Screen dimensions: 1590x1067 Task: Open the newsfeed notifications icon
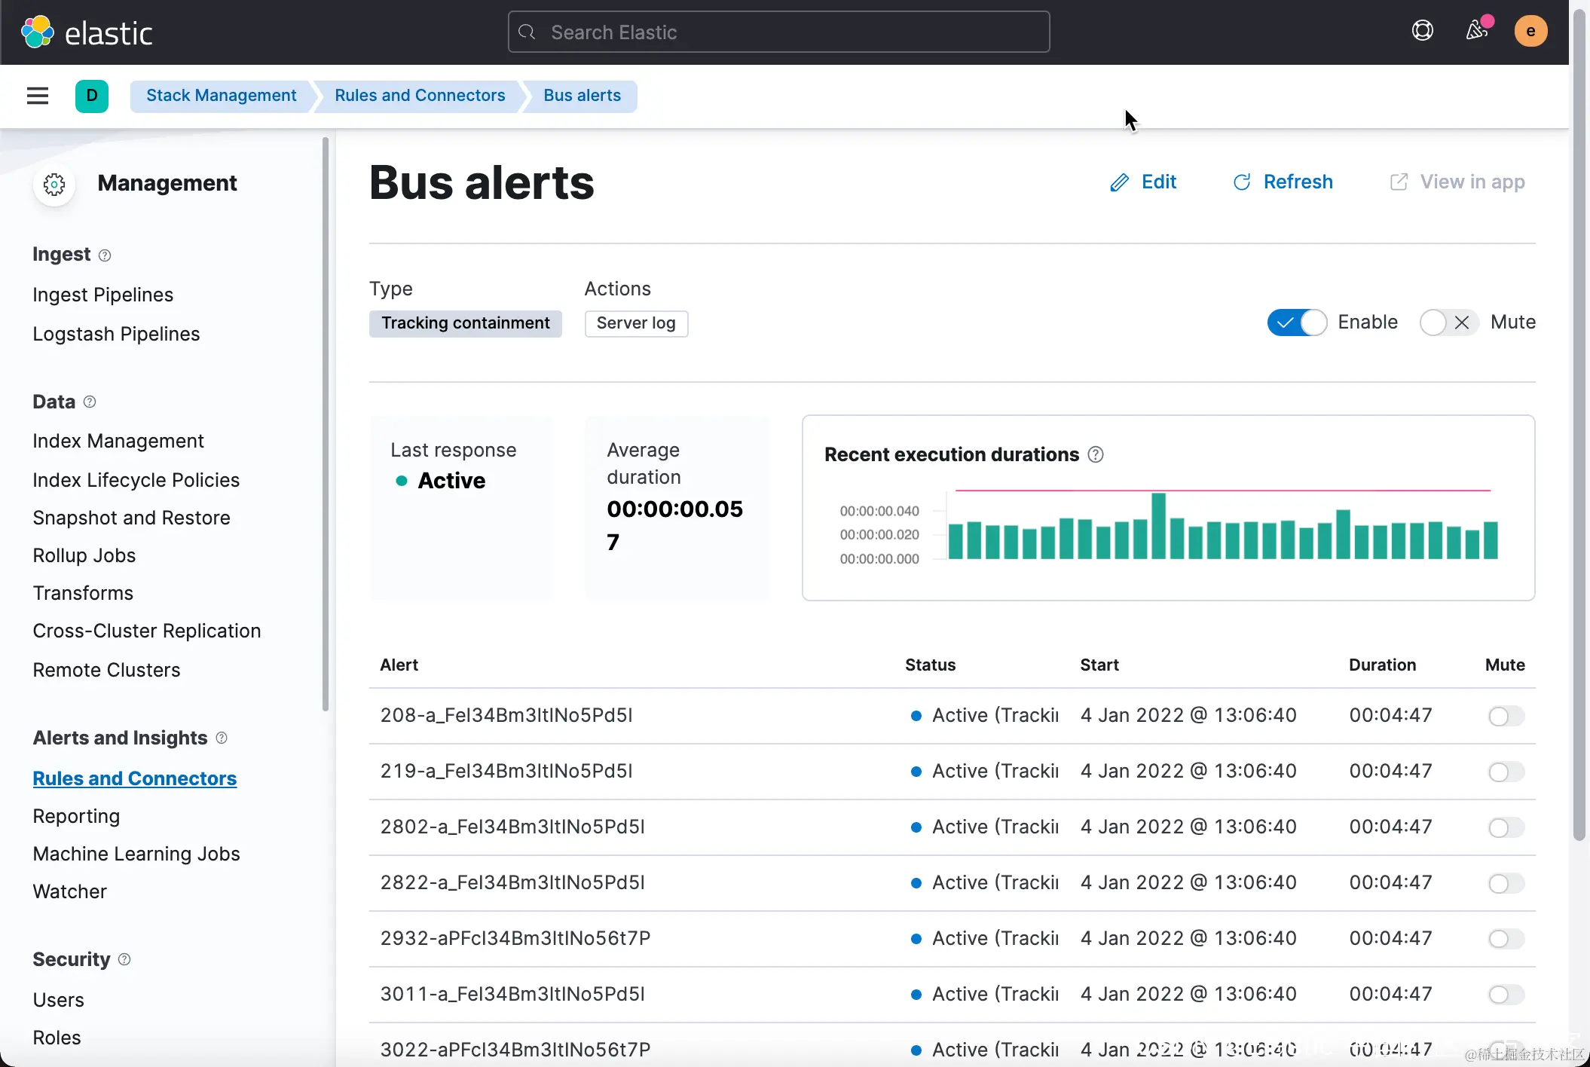[x=1476, y=31]
